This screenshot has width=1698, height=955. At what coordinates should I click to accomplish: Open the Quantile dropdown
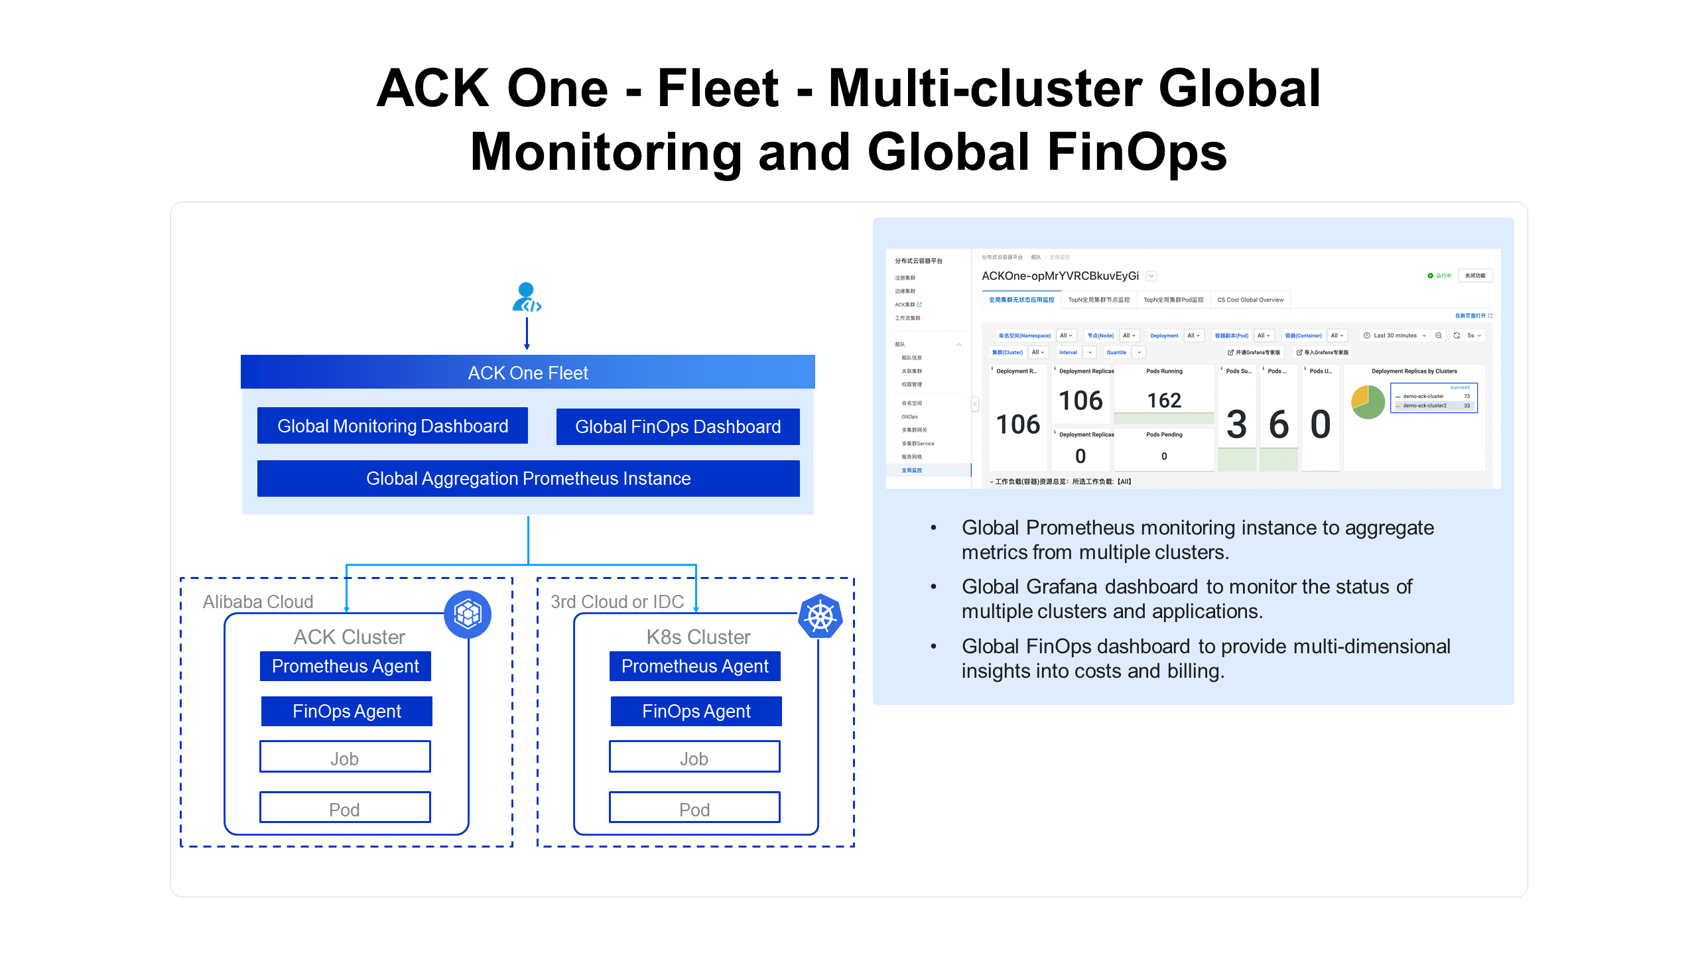point(1139,353)
